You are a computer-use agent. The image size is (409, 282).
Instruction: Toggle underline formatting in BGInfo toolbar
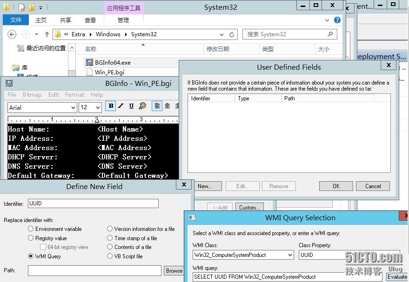click(x=131, y=106)
